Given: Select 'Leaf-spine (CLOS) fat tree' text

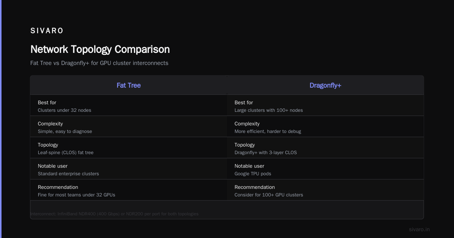Looking at the screenshot, I should coord(65,153).
